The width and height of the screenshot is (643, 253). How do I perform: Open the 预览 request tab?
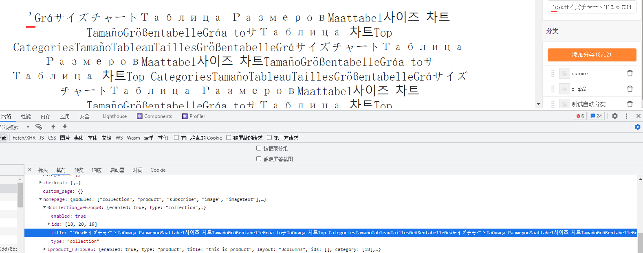(79, 170)
